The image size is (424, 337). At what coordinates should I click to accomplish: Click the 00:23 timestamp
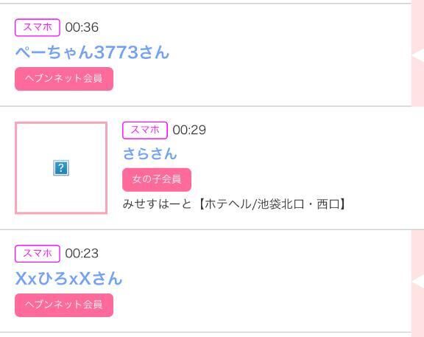(x=82, y=254)
